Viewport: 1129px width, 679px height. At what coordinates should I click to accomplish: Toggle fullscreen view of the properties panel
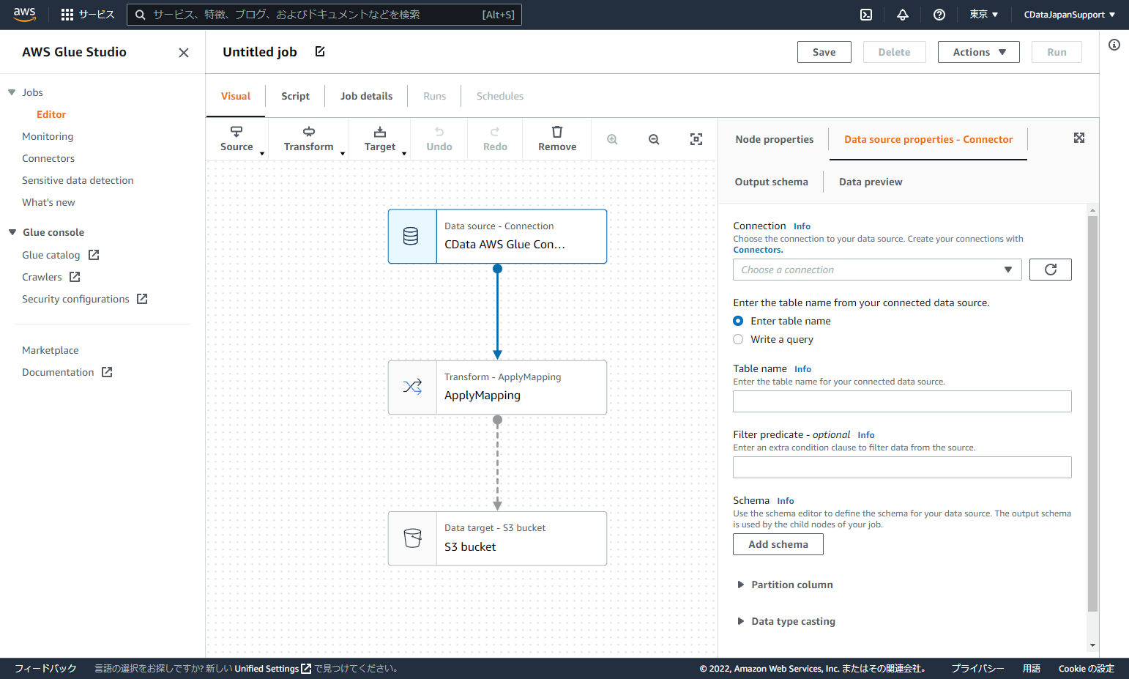[1078, 137]
